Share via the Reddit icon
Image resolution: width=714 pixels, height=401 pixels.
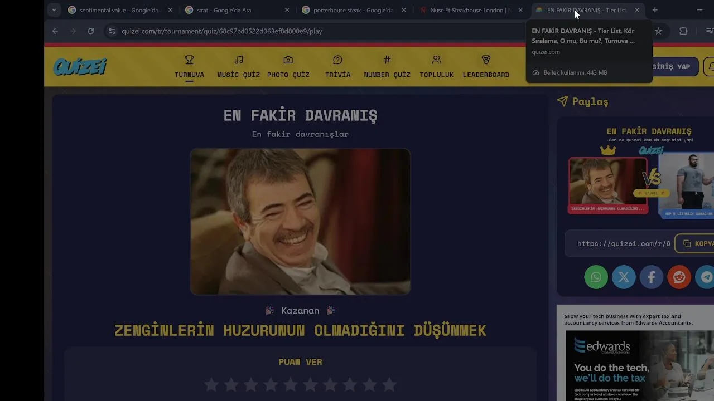[x=679, y=277]
